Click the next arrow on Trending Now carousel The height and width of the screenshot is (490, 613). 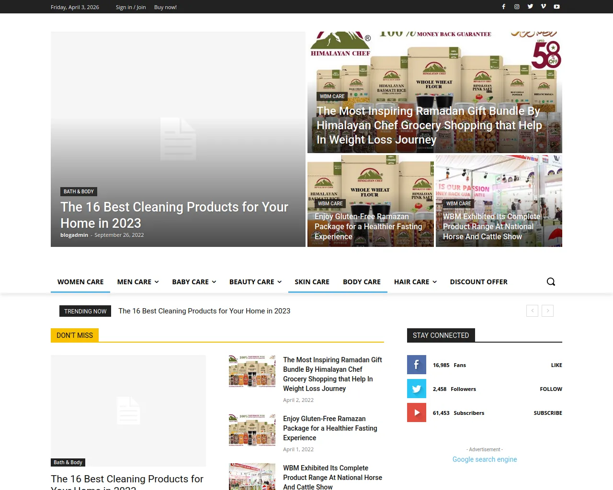tap(547, 311)
